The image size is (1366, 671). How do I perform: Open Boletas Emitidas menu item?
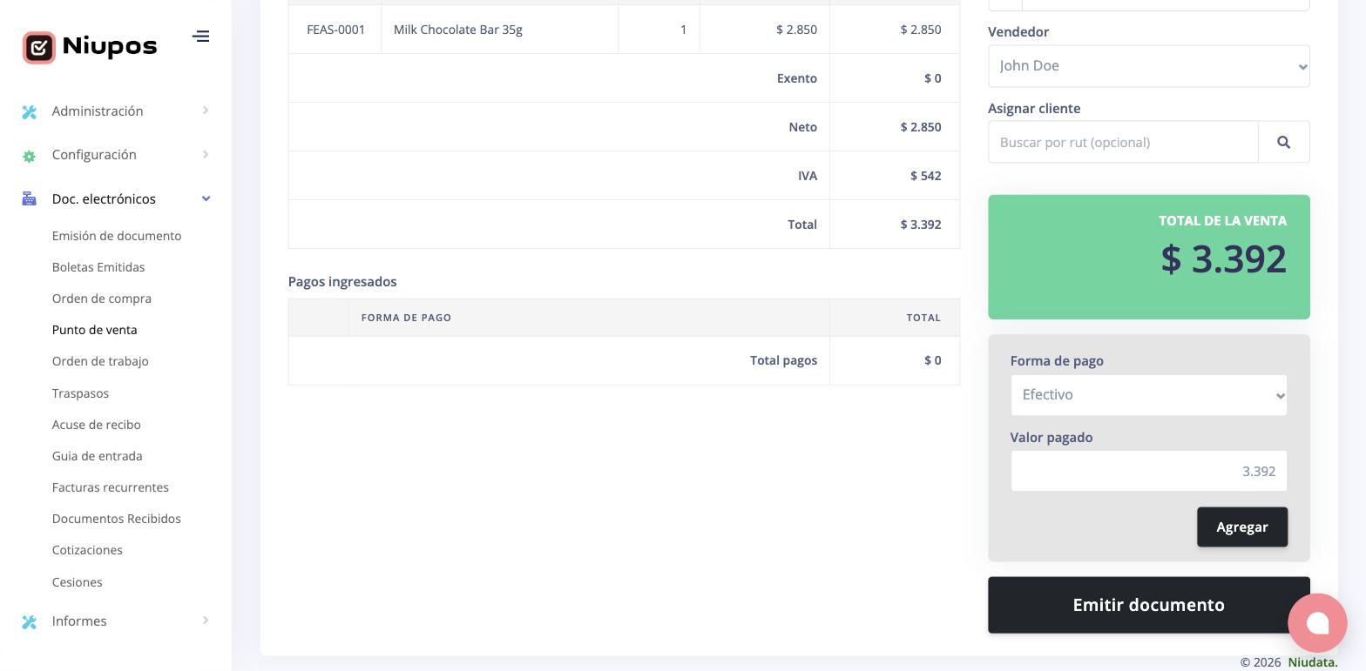point(98,267)
